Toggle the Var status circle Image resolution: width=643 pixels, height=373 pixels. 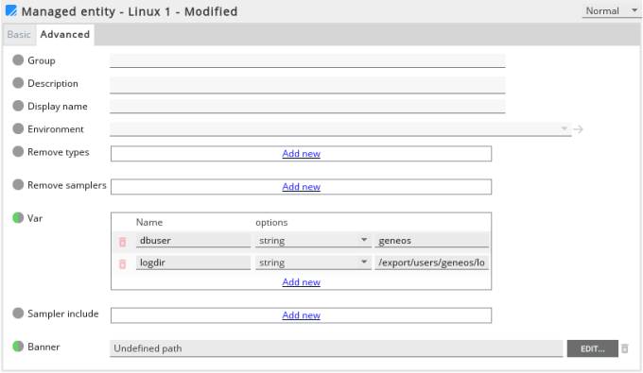[x=18, y=218]
